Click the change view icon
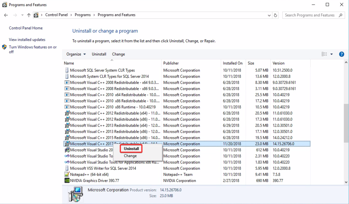349x204 pixels. tap(324, 54)
